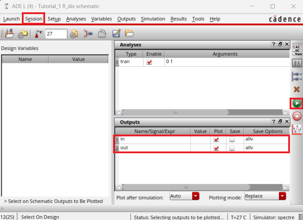303x220 pixels.
Task: Select the tran analysis row type cell
Action: pyautogui.click(x=131, y=62)
